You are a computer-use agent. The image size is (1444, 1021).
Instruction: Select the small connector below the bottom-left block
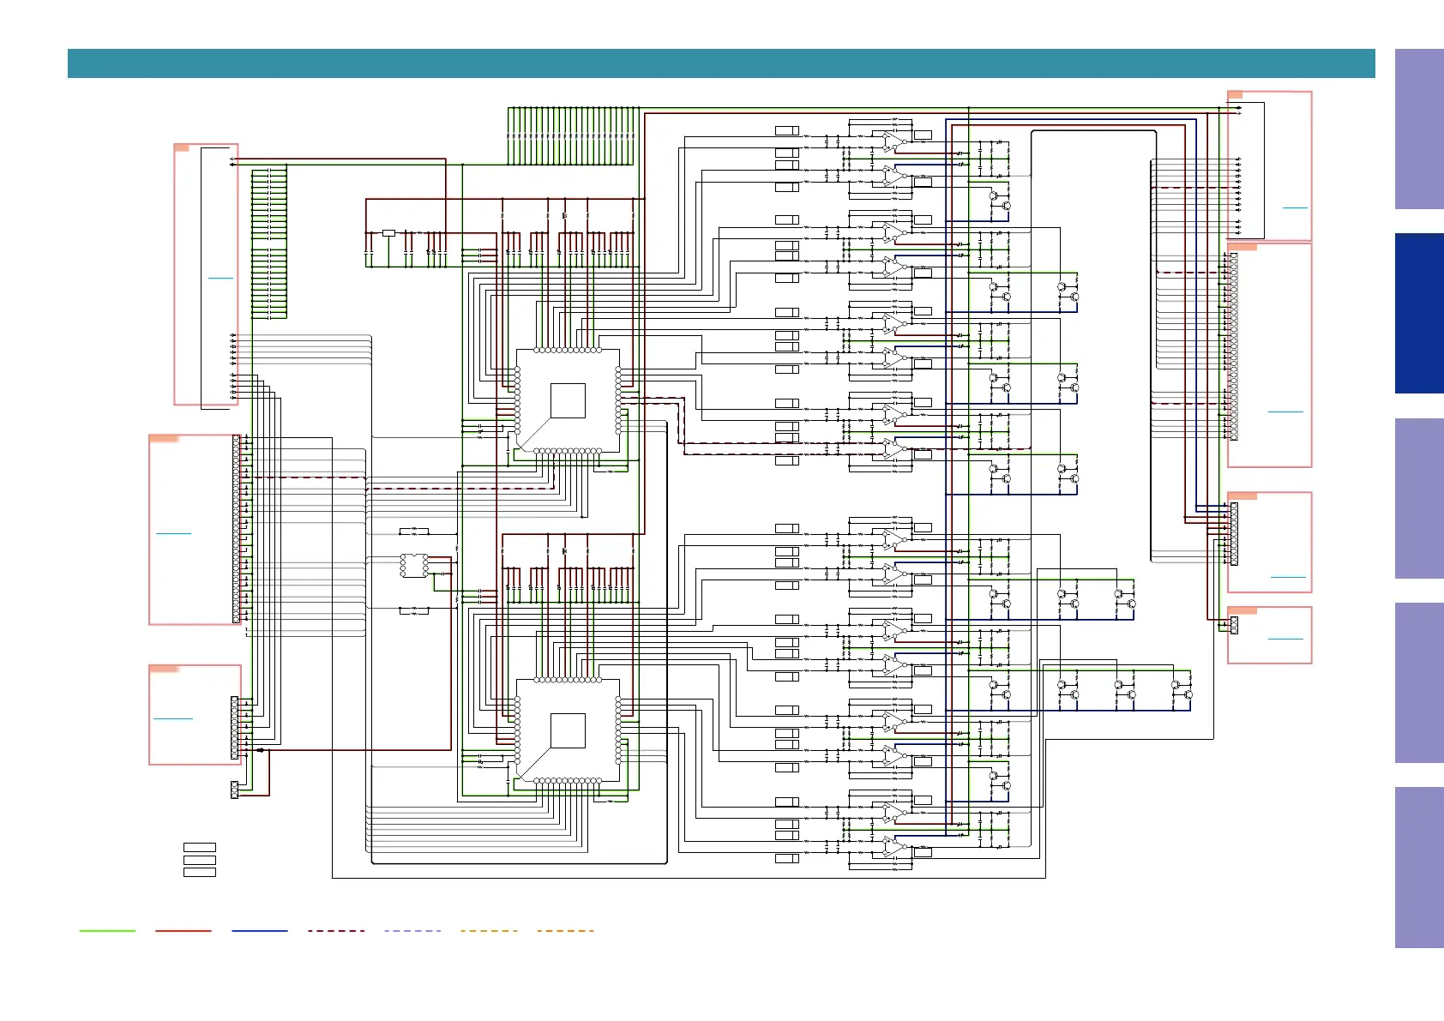pyautogui.click(x=234, y=790)
